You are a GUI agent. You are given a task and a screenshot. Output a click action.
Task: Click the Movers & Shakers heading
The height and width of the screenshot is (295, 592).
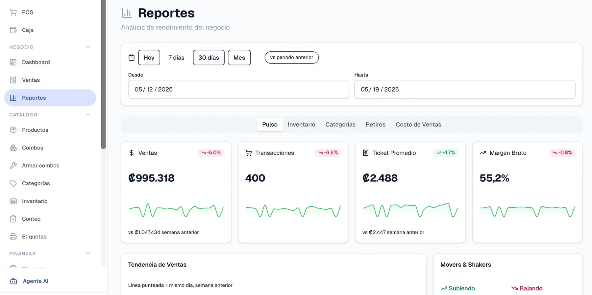point(466,265)
